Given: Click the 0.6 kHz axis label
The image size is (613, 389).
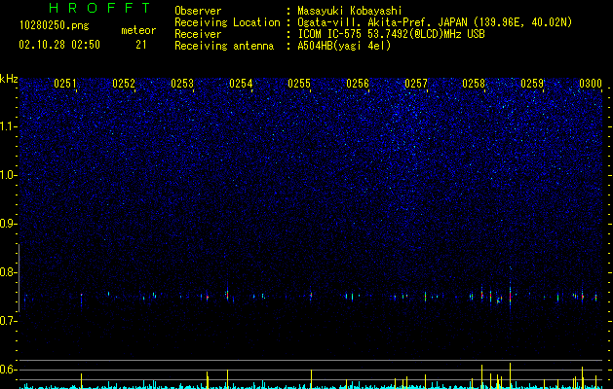Looking at the screenshot, I should 8,370.
